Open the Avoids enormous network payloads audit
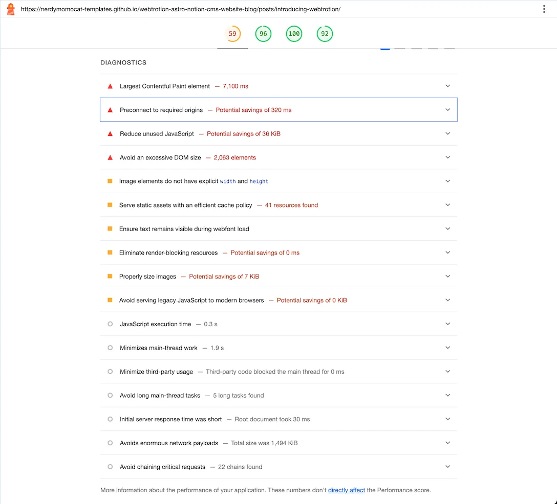The height and width of the screenshot is (504, 557). 169,443
